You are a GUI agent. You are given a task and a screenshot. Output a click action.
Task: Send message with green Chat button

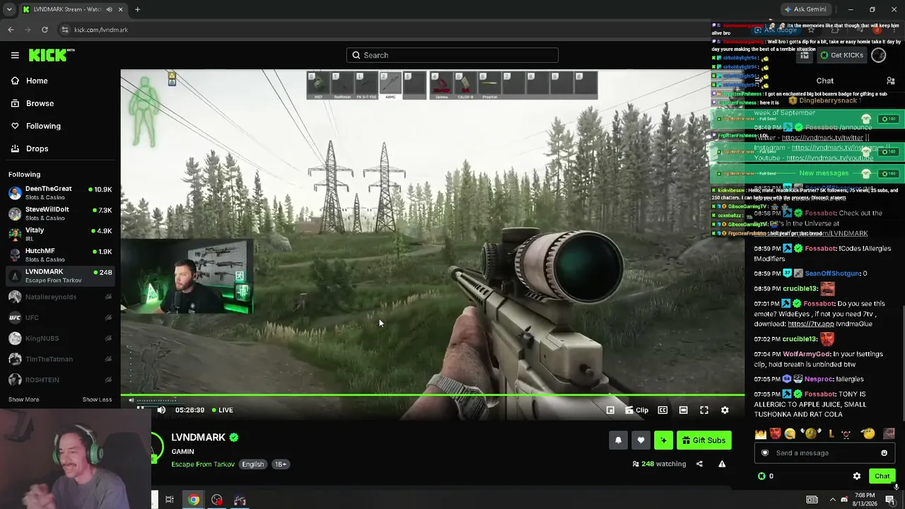(x=882, y=476)
